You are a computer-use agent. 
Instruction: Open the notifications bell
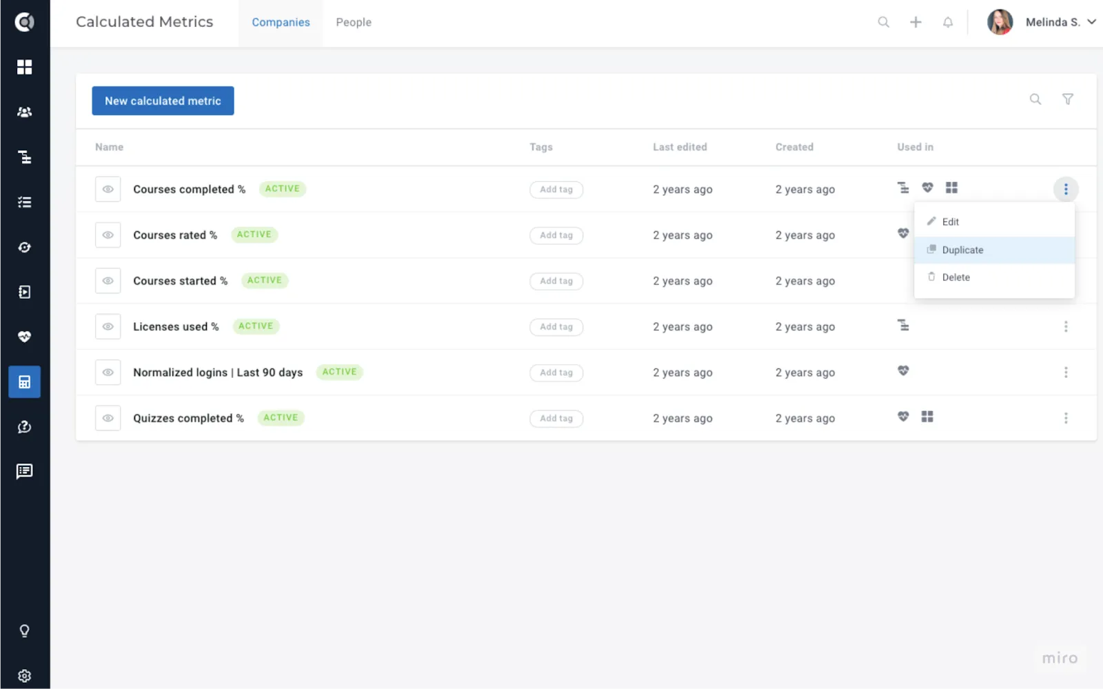coord(948,22)
